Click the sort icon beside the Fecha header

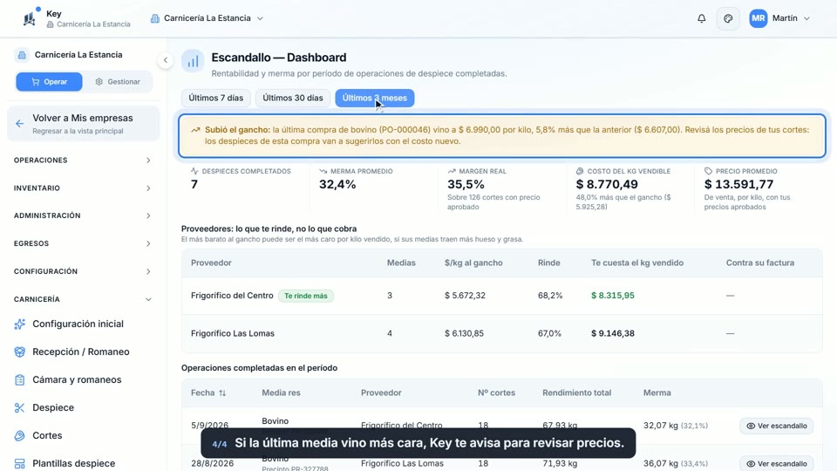point(222,393)
